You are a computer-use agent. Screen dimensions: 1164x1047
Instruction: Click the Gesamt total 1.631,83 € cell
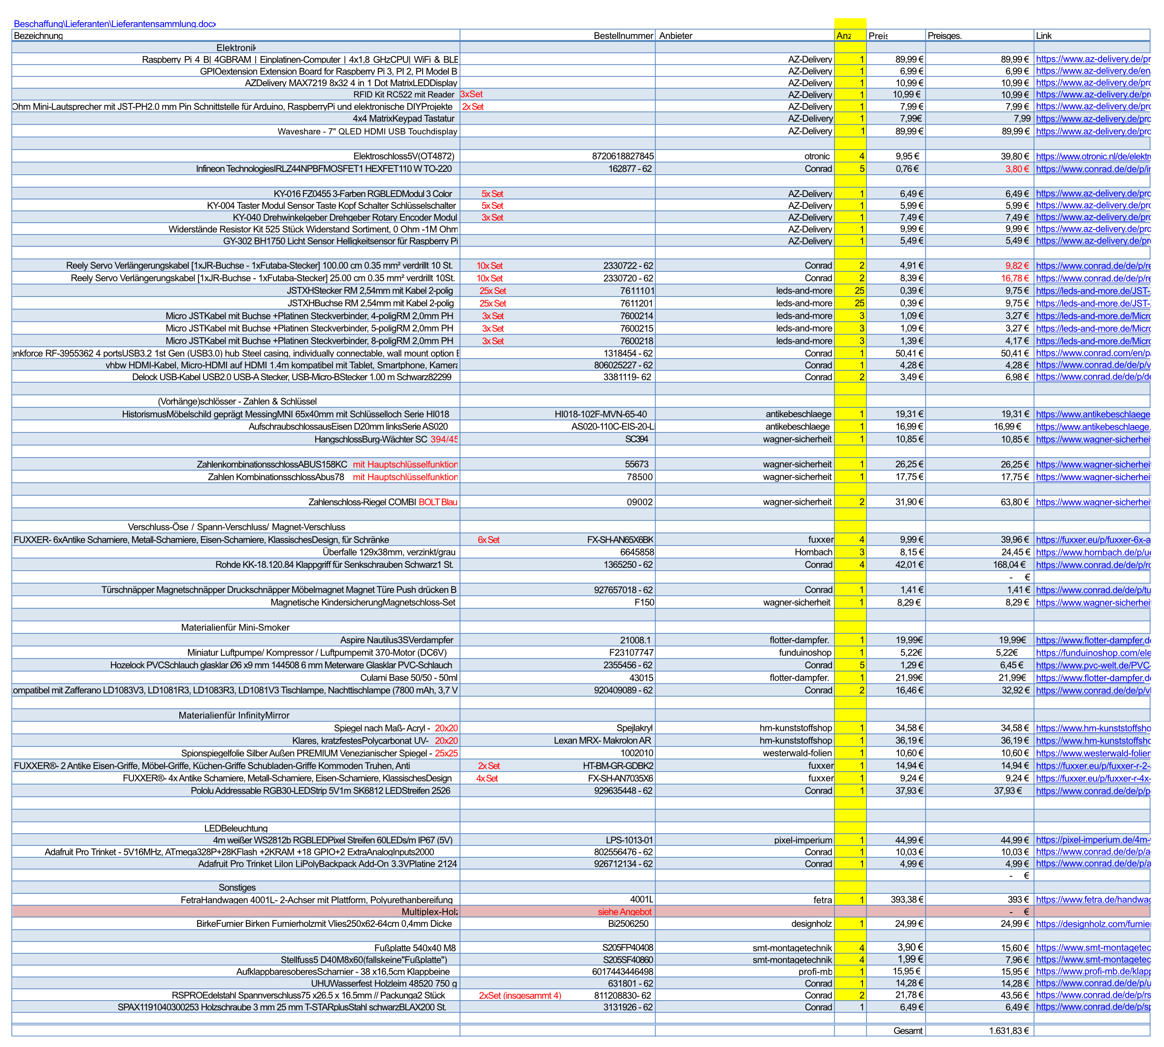click(x=1008, y=1031)
